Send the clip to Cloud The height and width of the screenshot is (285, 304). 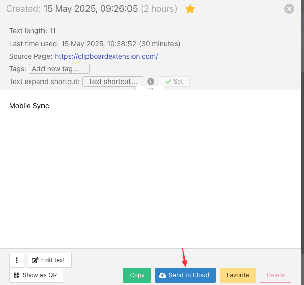click(185, 275)
